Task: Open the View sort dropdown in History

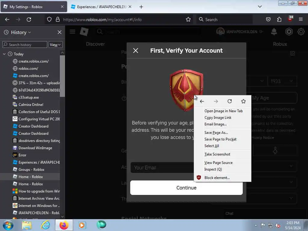Action: [55, 45]
